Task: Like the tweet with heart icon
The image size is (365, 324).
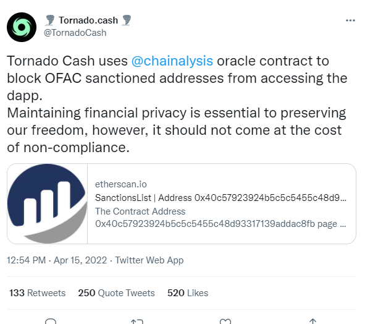Action: [225, 322]
